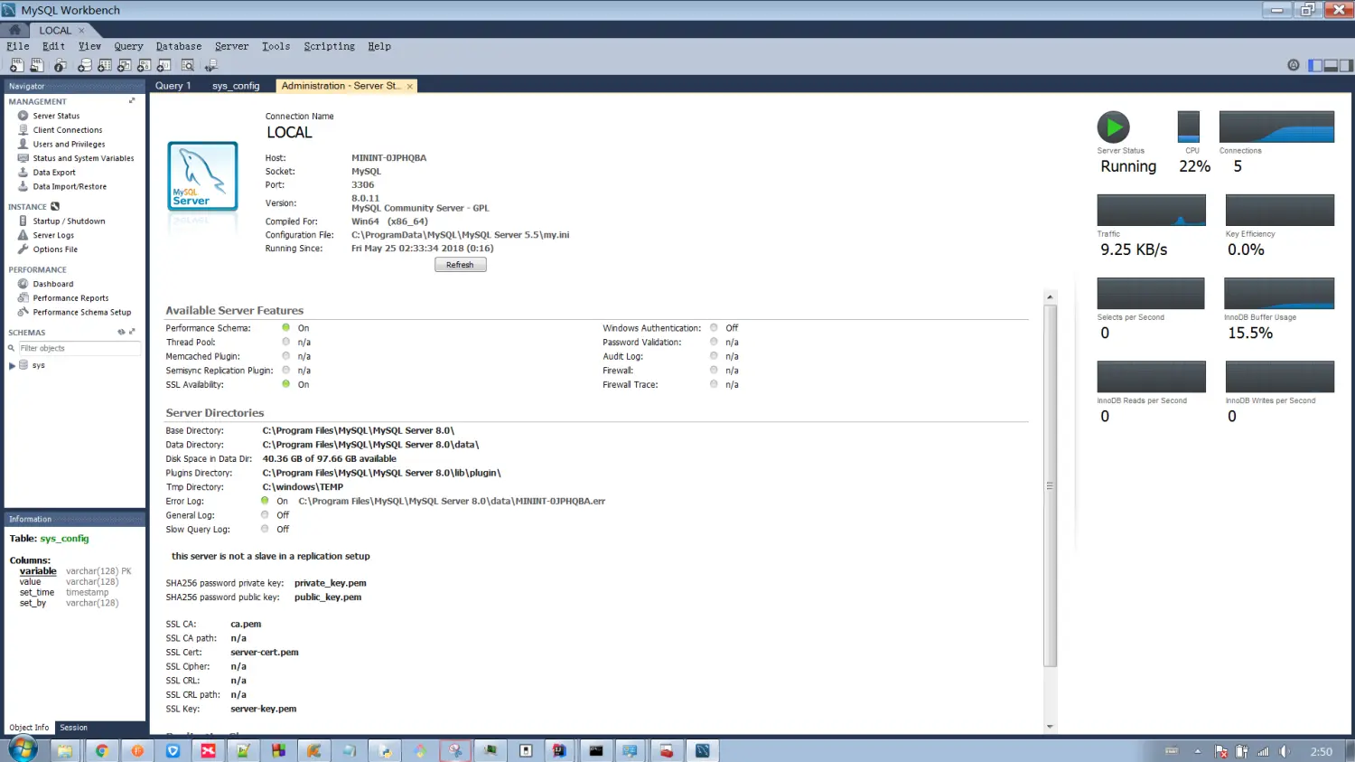
Task: Open Chrome from taskbar
Action: [x=101, y=750]
